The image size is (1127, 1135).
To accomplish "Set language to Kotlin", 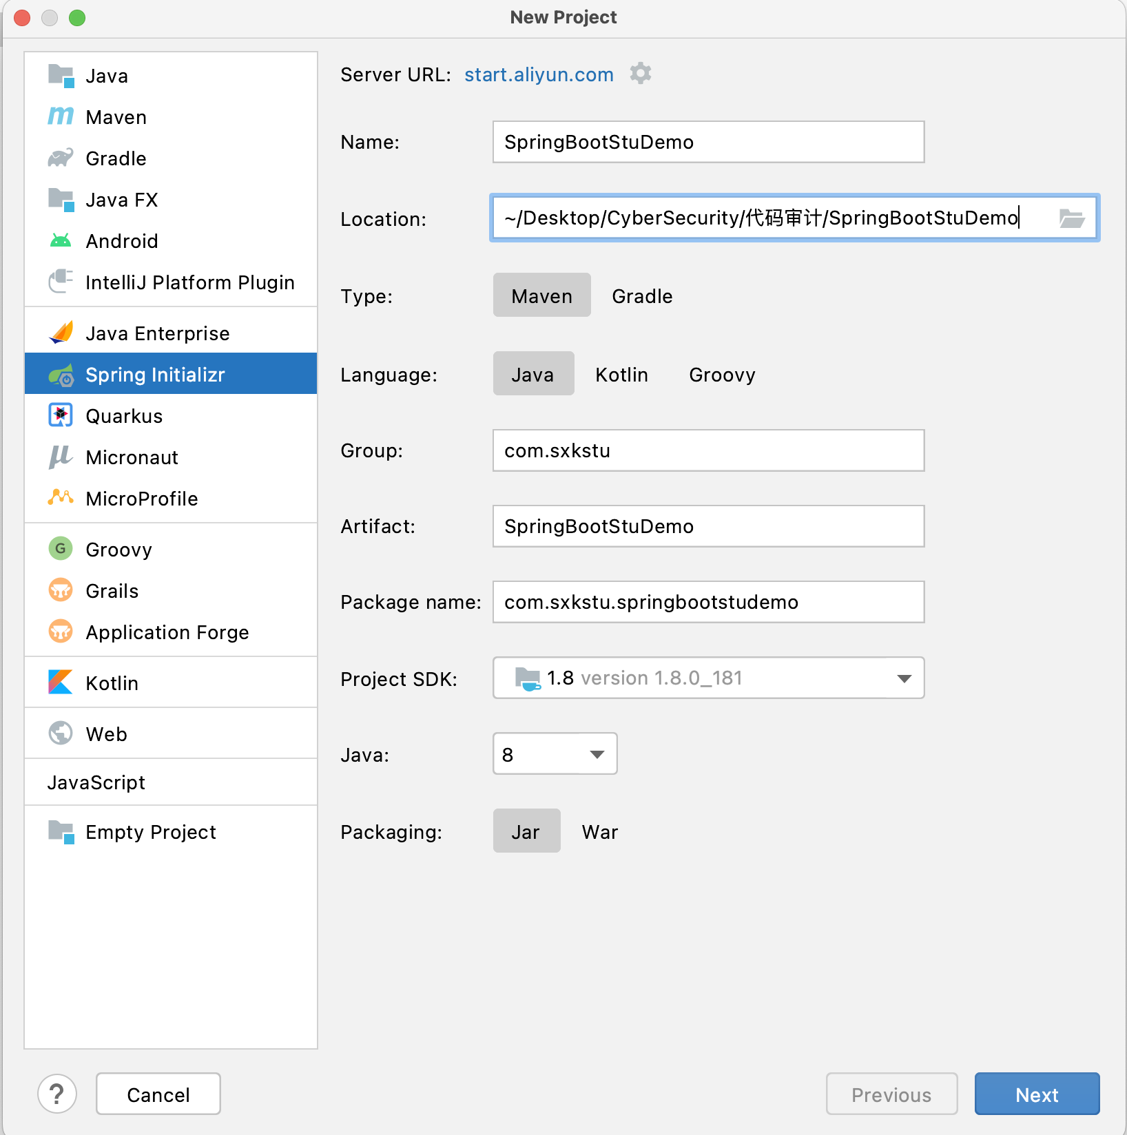I will [x=621, y=375].
